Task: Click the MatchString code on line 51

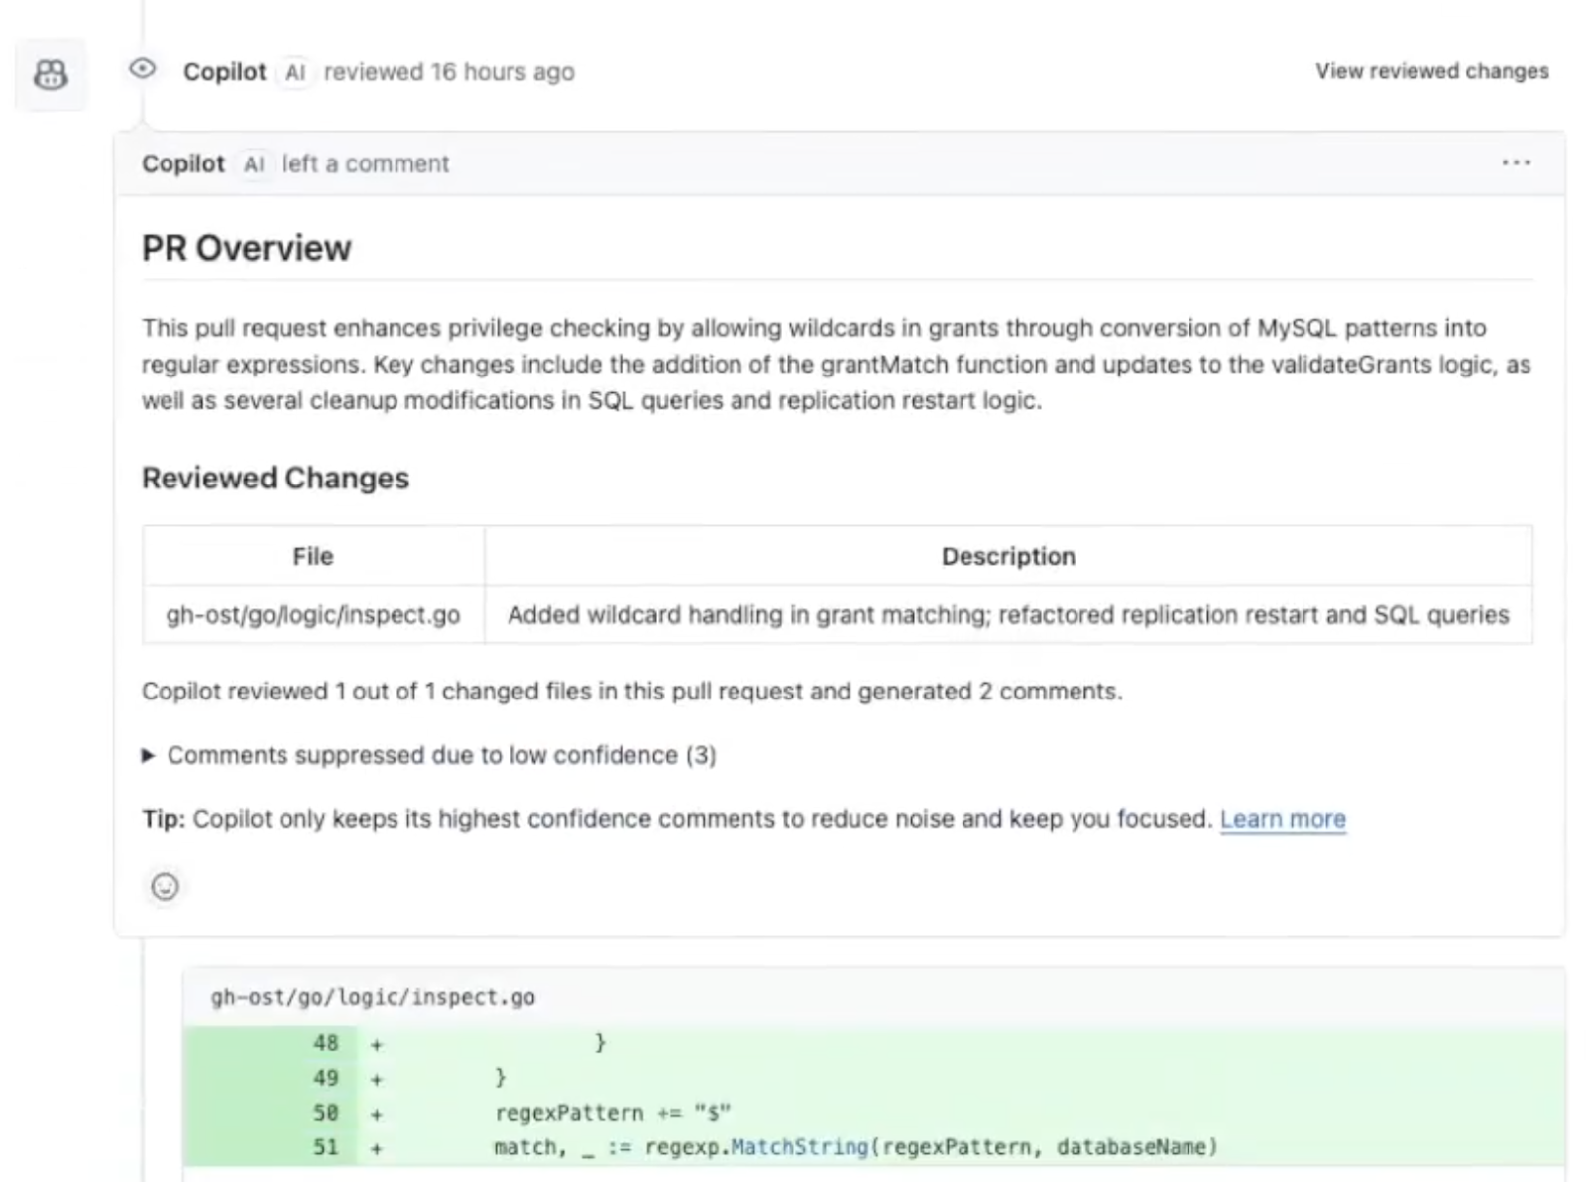Action: tap(799, 1147)
